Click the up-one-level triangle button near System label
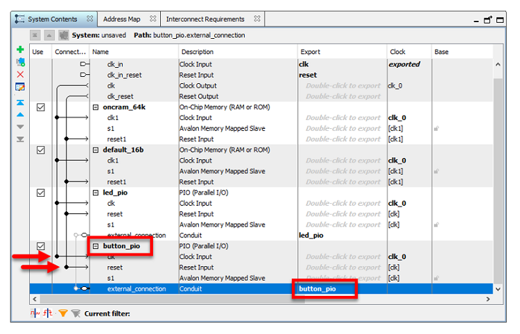520x334 pixels. (x=49, y=35)
